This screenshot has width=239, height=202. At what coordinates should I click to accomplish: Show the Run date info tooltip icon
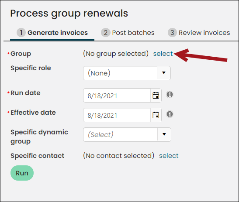(x=170, y=95)
